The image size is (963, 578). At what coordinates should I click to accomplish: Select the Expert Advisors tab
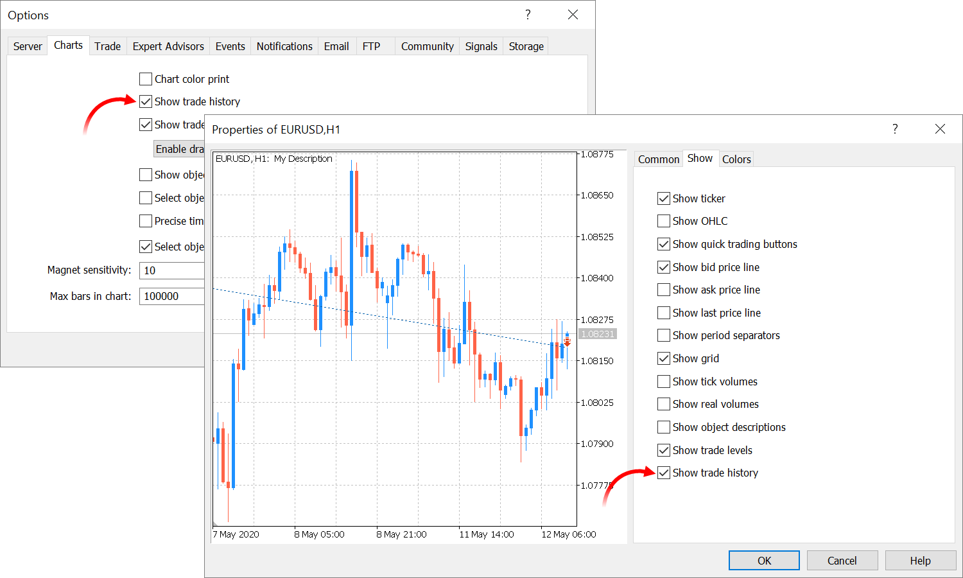tap(168, 46)
